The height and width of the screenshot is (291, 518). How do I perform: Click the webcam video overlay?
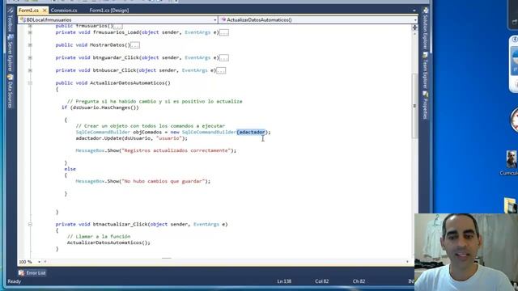[466, 252]
